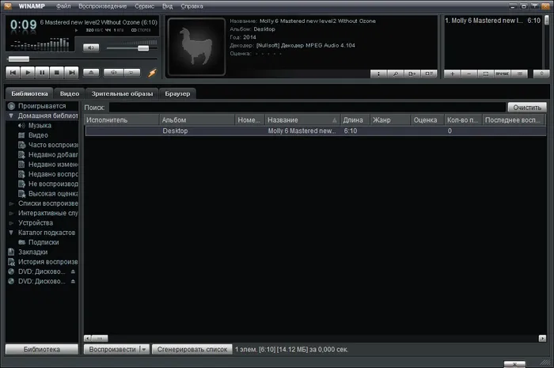Expand the Списки воспроизведения node
This screenshot has width=554, height=368.
pyautogui.click(x=11, y=203)
